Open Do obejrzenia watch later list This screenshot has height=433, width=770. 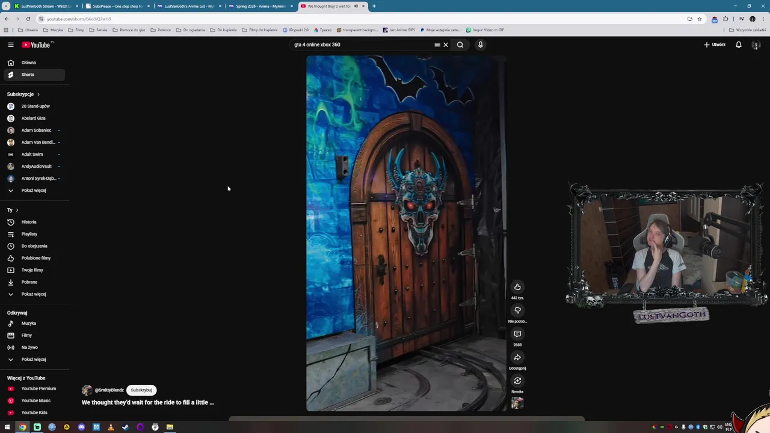(33, 246)
